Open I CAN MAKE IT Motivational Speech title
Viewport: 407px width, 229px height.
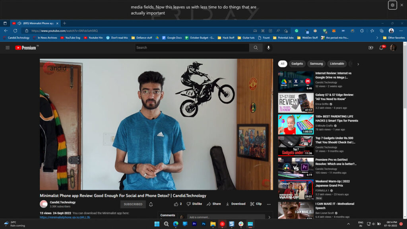tap(335, 206)
